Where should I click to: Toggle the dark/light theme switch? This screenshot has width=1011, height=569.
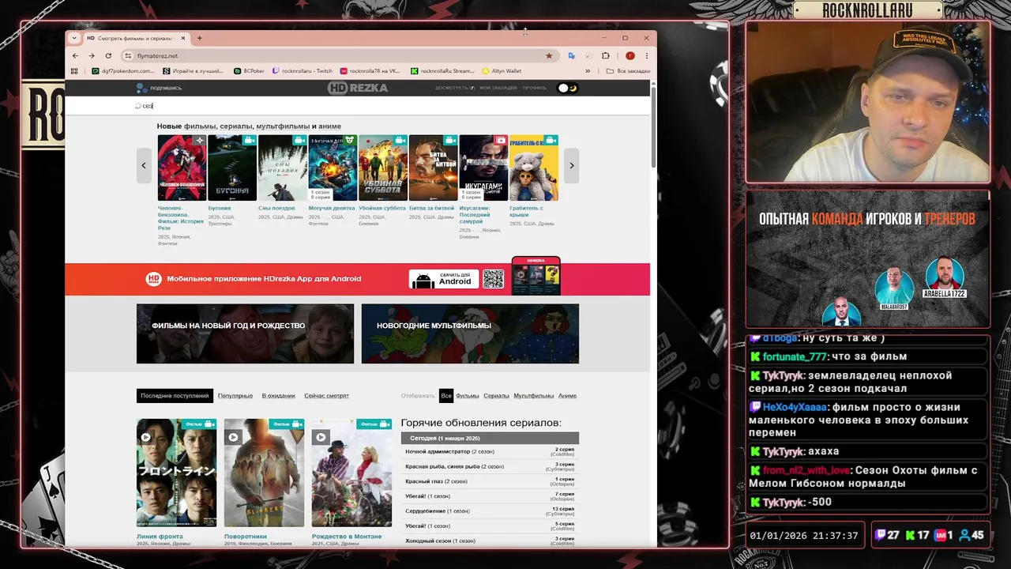tap(568, 88)
